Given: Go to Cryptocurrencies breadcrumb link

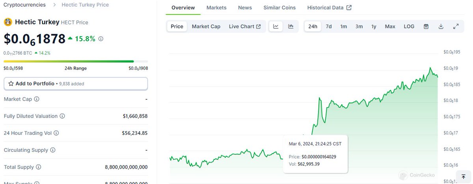Looking at the screenshot, I should (24, 5).
